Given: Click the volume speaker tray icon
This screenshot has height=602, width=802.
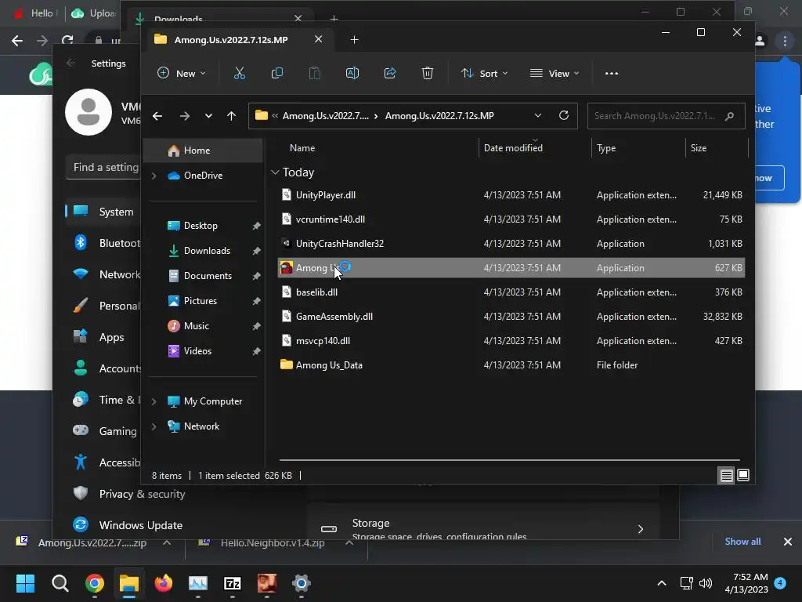Looking at the screenshot, I should point(706,583).
